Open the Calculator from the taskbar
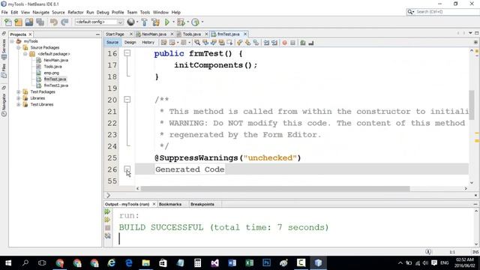480x270 pixels. click(197, 263)
